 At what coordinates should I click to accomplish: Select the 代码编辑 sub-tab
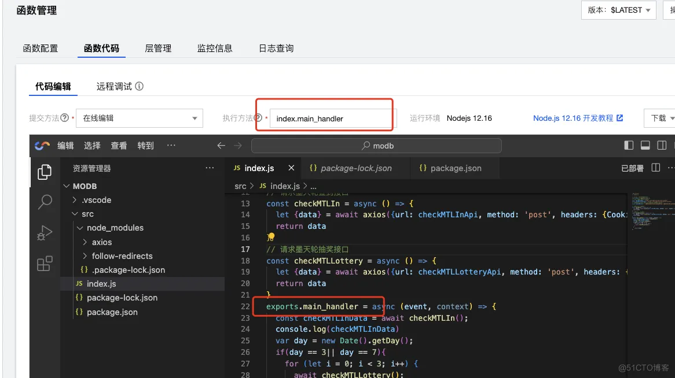53,87
